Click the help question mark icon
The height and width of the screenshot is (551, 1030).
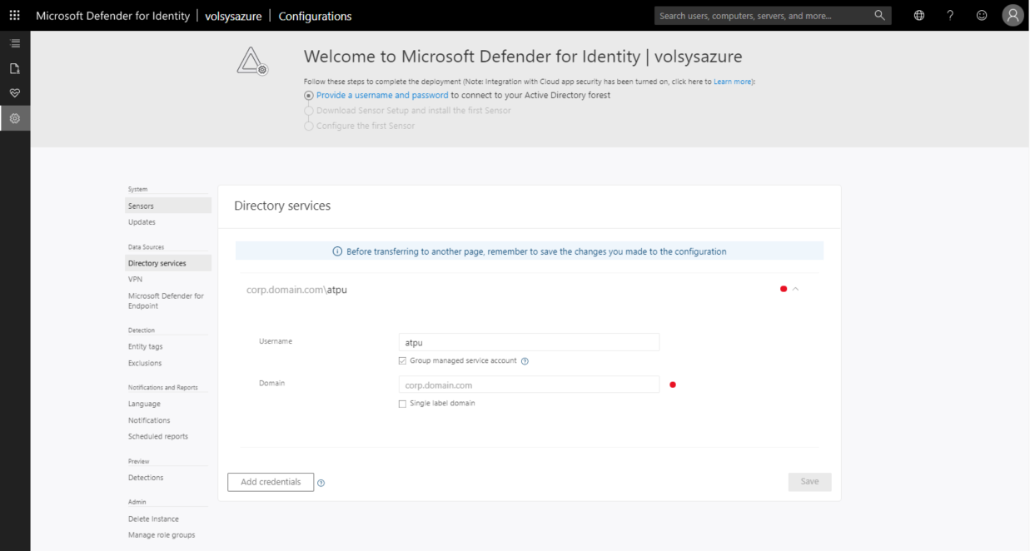[950, 14]
